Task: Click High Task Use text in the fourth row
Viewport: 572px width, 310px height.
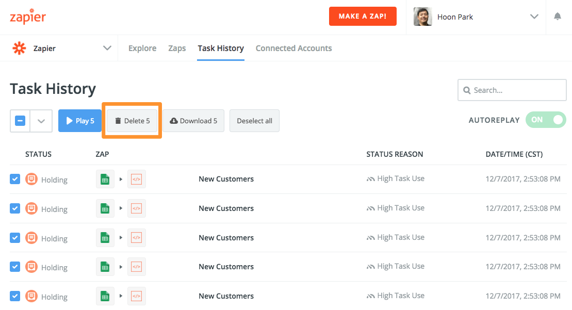Action: [401, 266]
